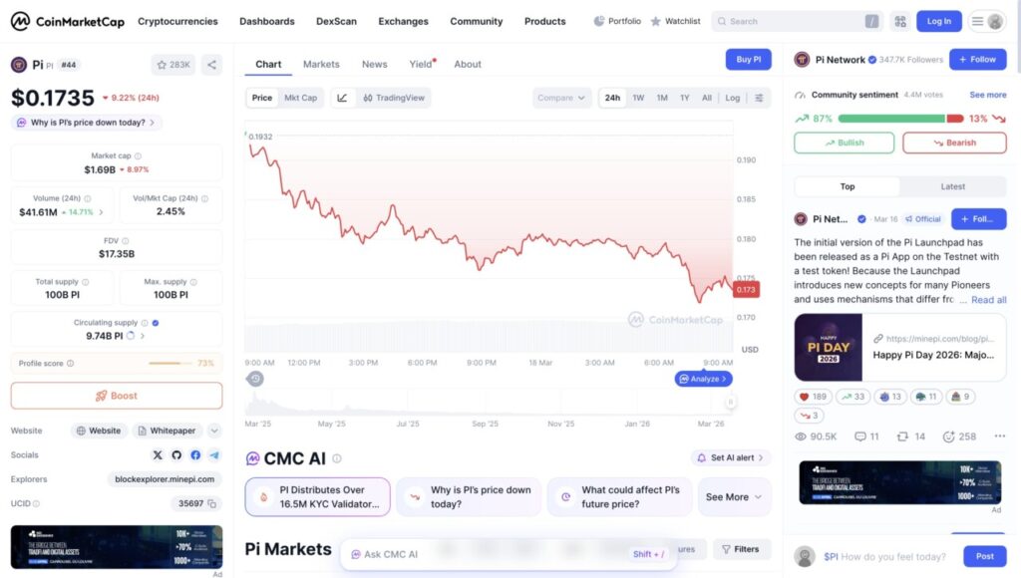Click the chart range scroller handle
Screen dimensions: 1021x578
pos(730,402)
